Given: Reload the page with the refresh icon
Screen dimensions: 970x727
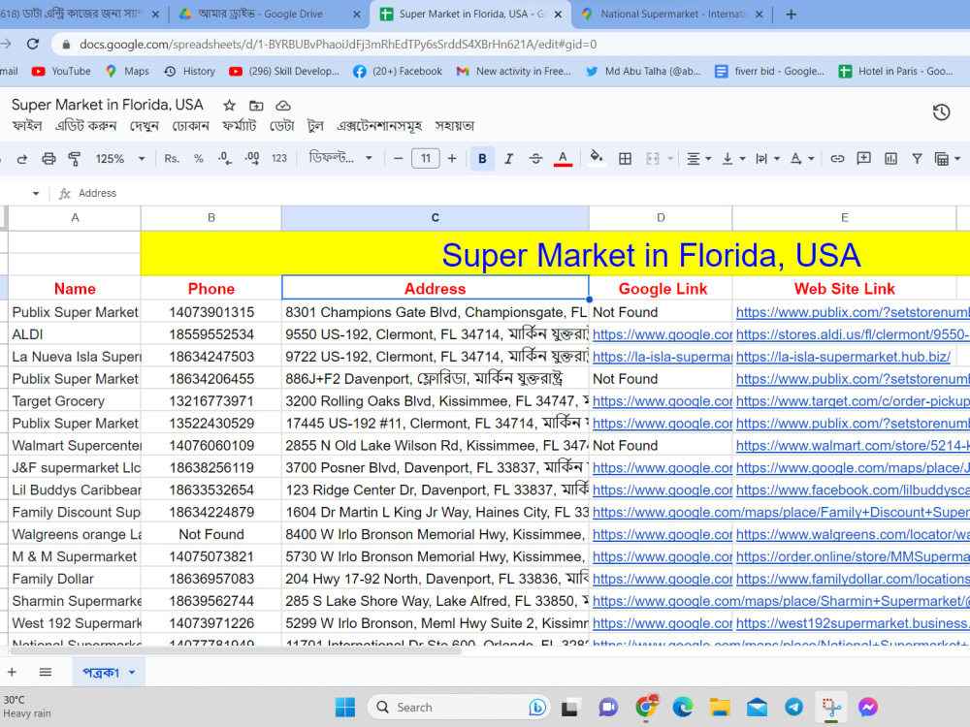Looking at the screenshot, I should 33,44.
